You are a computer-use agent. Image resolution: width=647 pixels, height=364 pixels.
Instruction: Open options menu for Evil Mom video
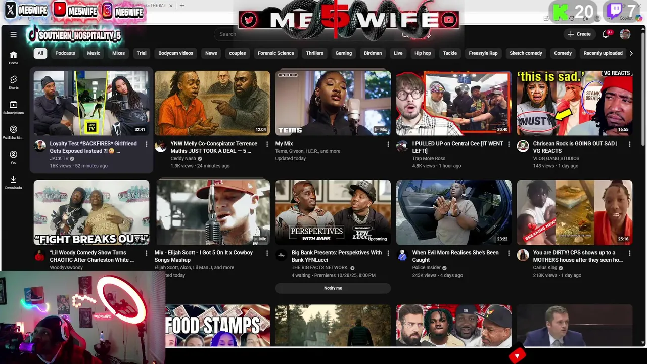pyautogui.click(x=509, y=253)
